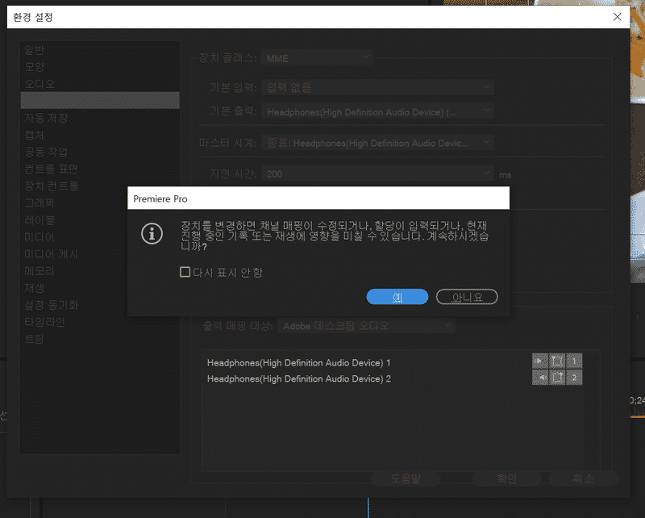
Task: Click the channel number 1 icon
Action: pyautogui.click(x=574, y=361)
